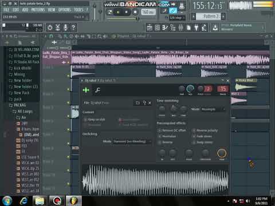Open the TOOLS menu
This screenshot has height=206, width=275.
pyautogui.click(x=78, y=10)
